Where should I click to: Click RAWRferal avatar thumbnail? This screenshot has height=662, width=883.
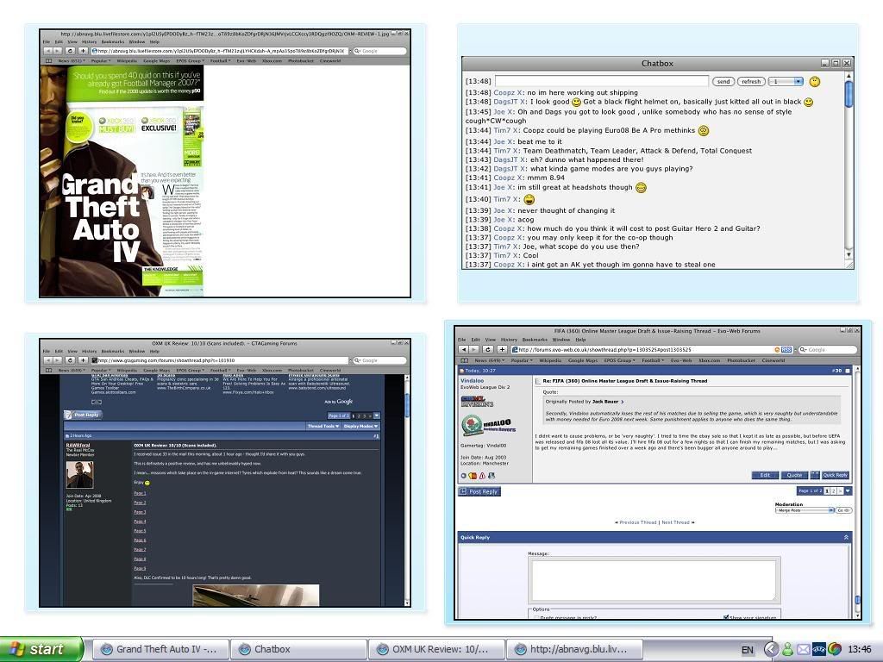(x=80, y=475)
